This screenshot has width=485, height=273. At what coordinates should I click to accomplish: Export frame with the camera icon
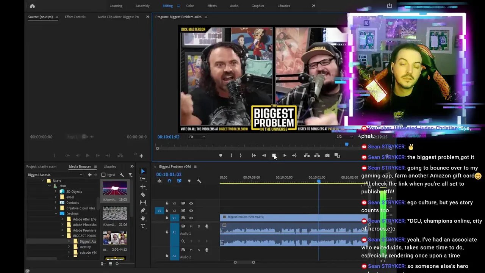(327, 155)
